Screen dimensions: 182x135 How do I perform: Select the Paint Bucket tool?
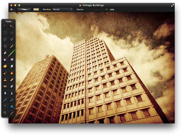(x=12, y=60)
